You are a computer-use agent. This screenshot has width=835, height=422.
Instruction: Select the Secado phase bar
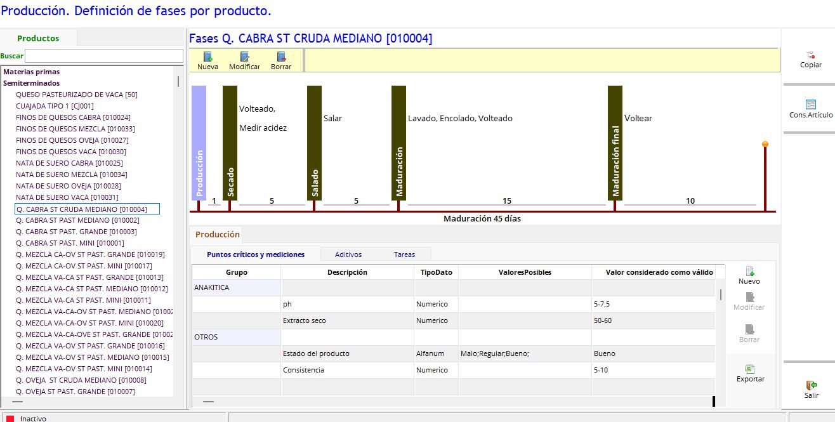tap(230, 143)
